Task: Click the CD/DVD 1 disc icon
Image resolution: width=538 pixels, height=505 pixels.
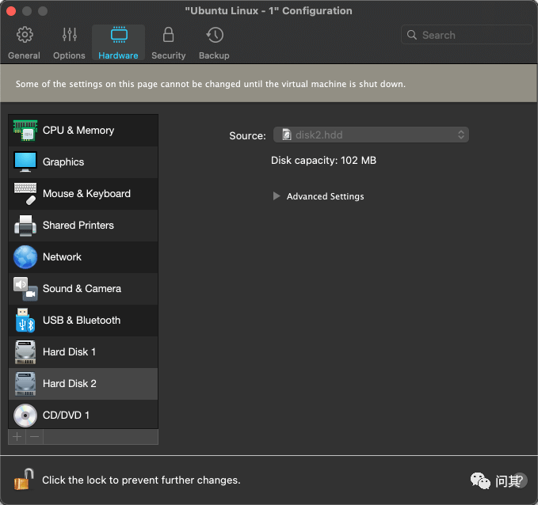Action: pos(25,416)
